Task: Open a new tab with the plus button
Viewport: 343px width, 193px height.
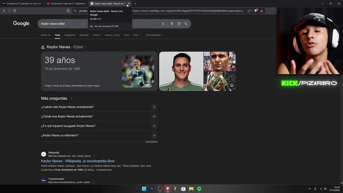Action: (135, 3)
